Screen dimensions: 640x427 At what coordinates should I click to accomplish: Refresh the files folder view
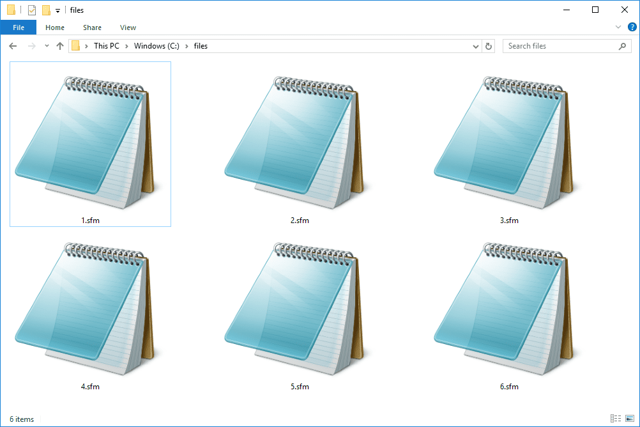pos(489,46)
